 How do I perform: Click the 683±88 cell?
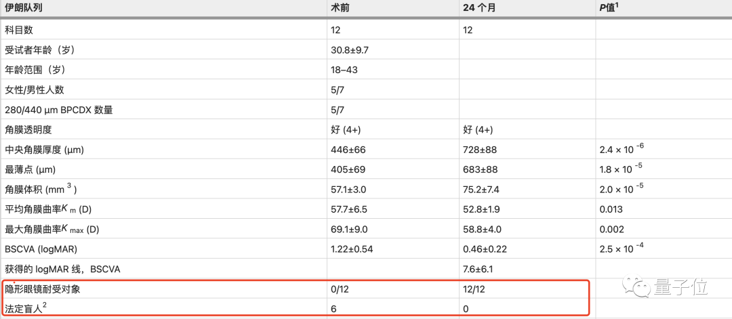(479, 170)
